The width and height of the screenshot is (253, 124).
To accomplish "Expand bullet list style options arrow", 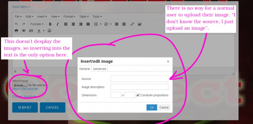I will (101, 24).
